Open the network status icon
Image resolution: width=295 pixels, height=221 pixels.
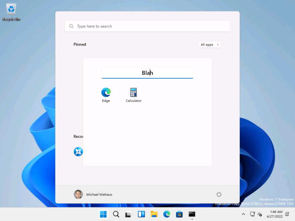pos(253,214)
